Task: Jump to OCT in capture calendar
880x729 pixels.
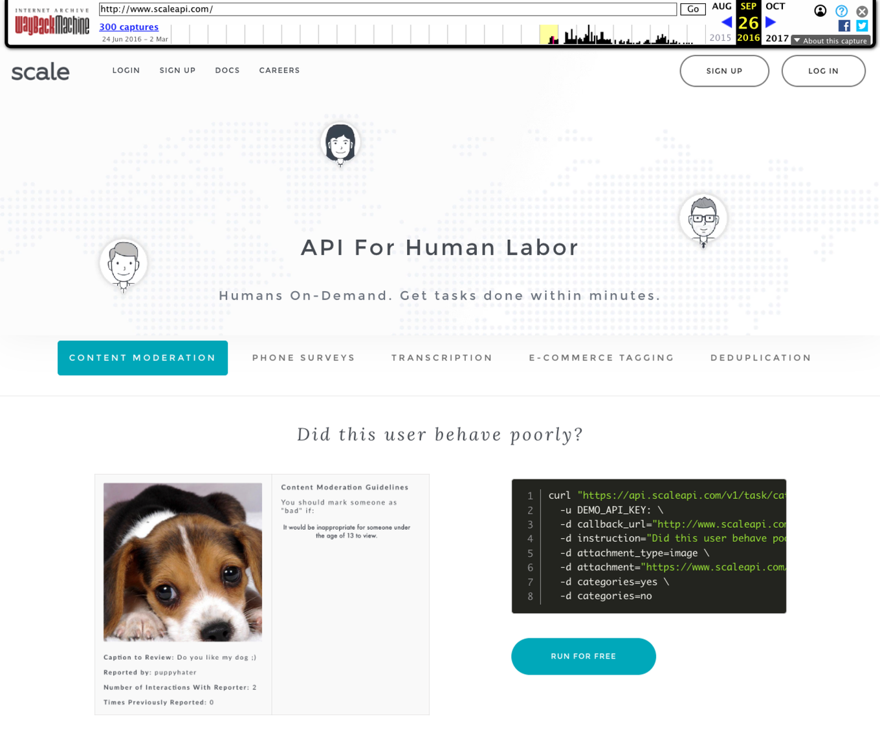Action: click(775, 6)
